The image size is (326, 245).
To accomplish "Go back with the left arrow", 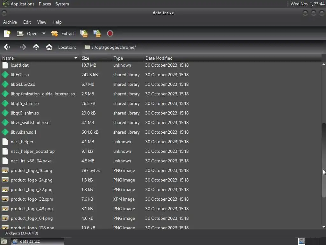I will point(7,47).
